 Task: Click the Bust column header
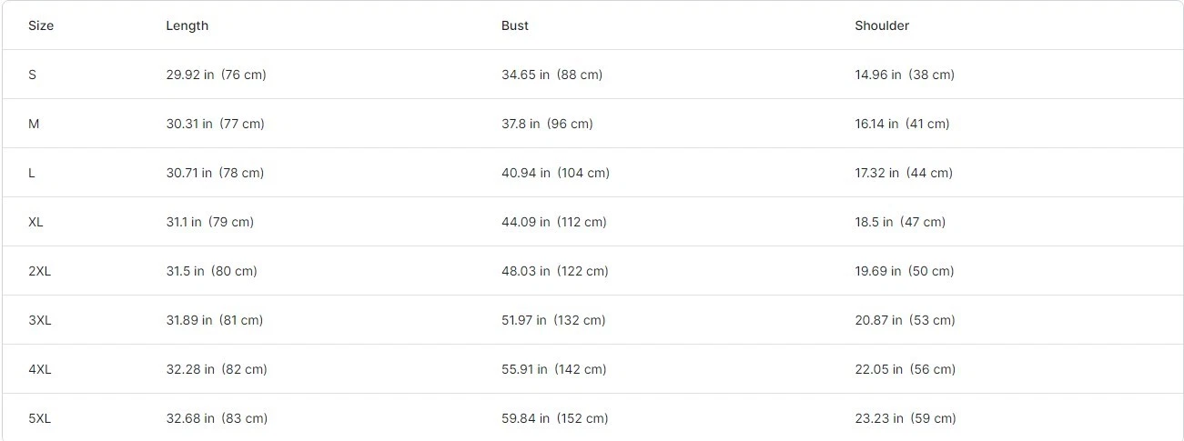tap(514, 25)
